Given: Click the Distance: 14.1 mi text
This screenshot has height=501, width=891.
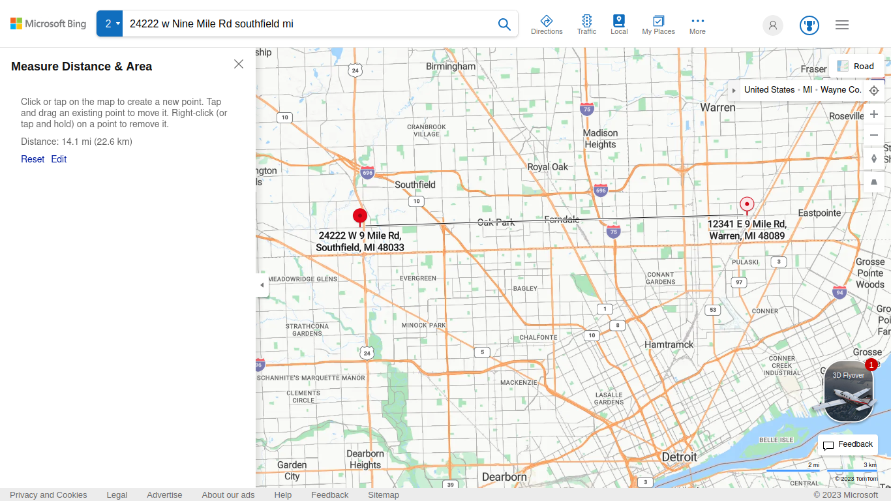Looking at the screenshot, I should [76, 142].
